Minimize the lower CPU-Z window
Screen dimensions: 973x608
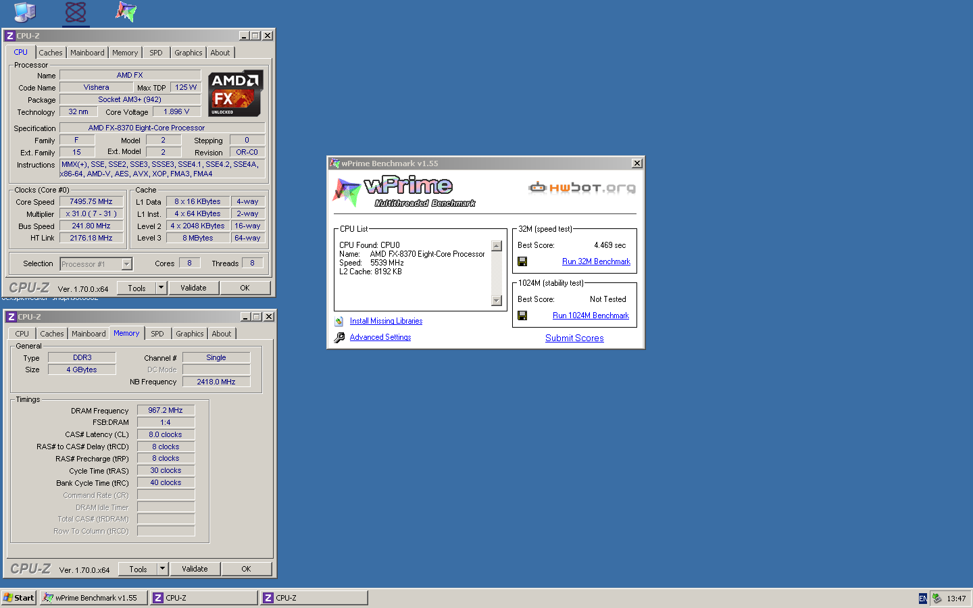coord(245,317)
